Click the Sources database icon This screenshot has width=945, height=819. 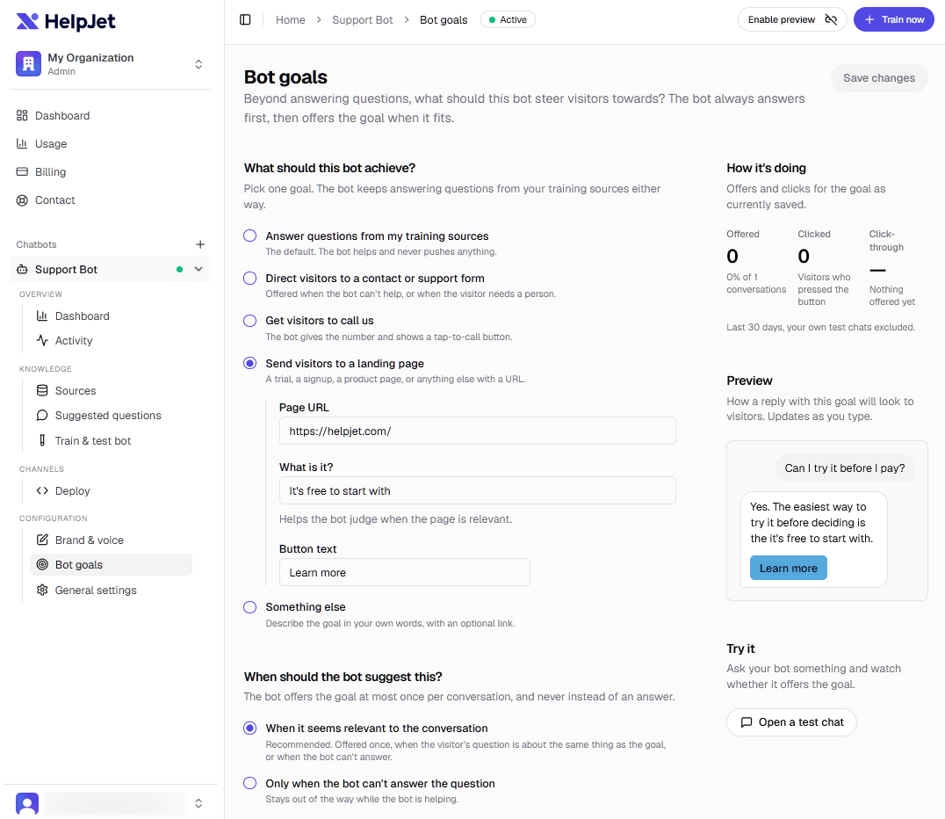click(x=42, y=391)
